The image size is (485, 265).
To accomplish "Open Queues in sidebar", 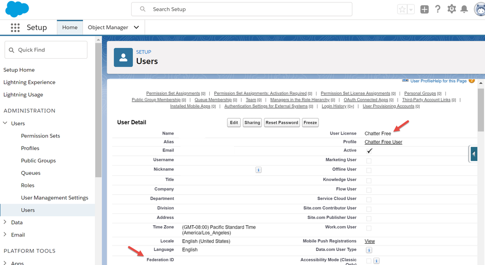I will (31, 173).
